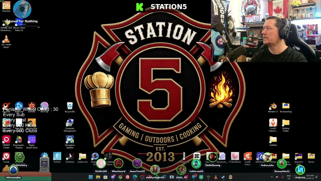321x181 pixels.
Task: Open the Shoutouts file on the desktop
Action: [x=222, y=158]
